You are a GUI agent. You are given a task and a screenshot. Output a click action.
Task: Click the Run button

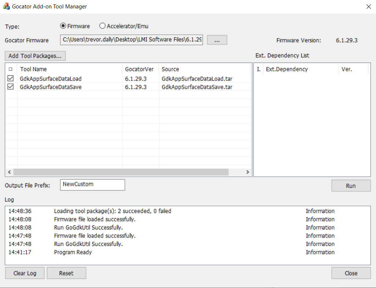coord(351,186)
